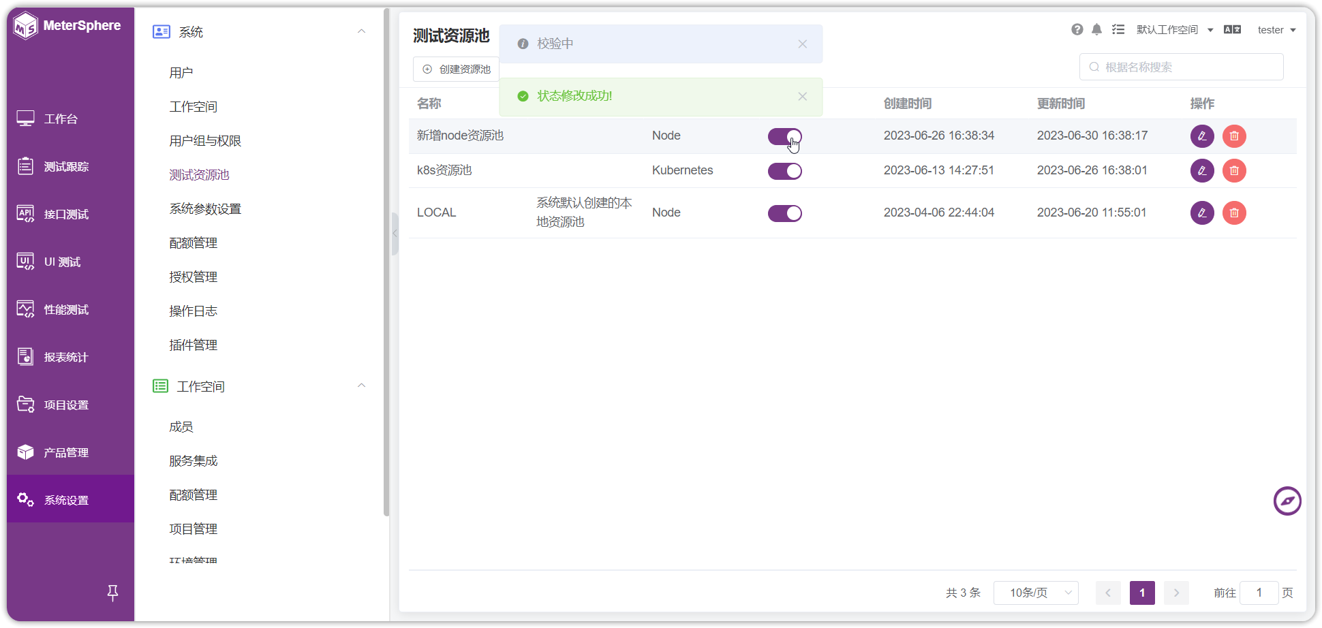Image resolution: width=1322 pixels, height=628 pixels.
Task: Collapse the side menu panel handle
Action: point(395,233)
